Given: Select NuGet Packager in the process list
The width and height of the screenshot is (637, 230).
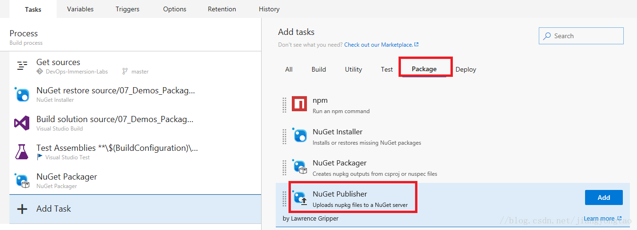Looking at the screenshot, I should [135, 181].
